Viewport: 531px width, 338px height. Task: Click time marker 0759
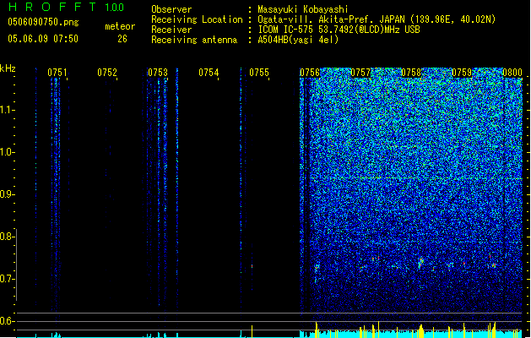coord(462,73)
